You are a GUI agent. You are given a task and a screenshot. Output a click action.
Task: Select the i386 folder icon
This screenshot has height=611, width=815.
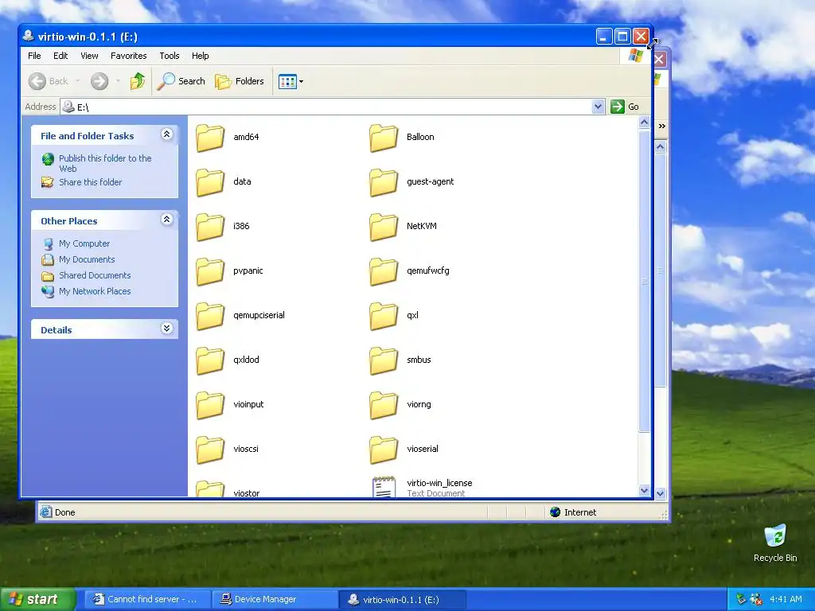(210, 227)
